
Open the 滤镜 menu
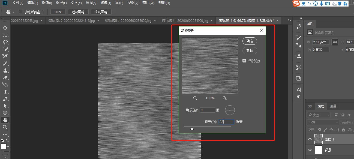coord(106,3)
